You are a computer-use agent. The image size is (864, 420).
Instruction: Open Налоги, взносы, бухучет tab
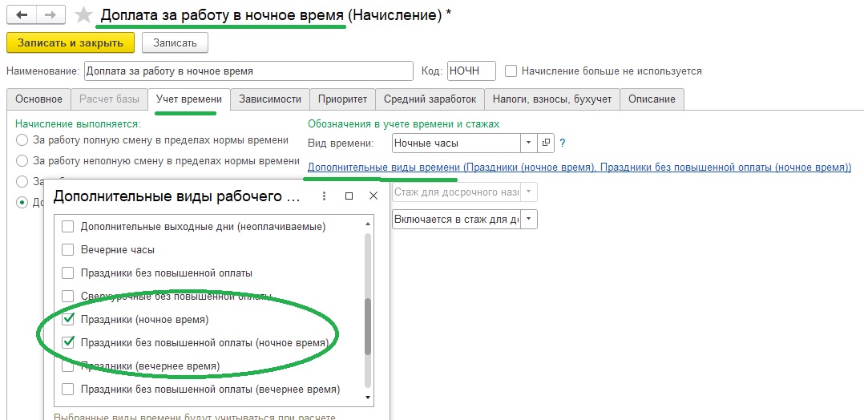[552, 99]
